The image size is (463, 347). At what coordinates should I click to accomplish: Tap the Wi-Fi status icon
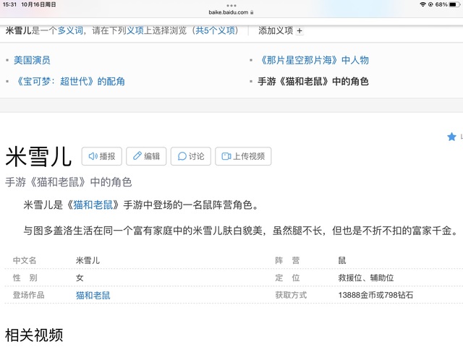point(422,4)
